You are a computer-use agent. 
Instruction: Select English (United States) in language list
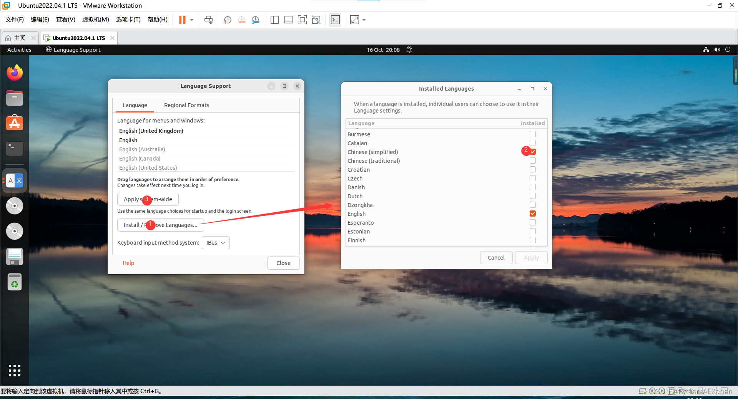206,168
